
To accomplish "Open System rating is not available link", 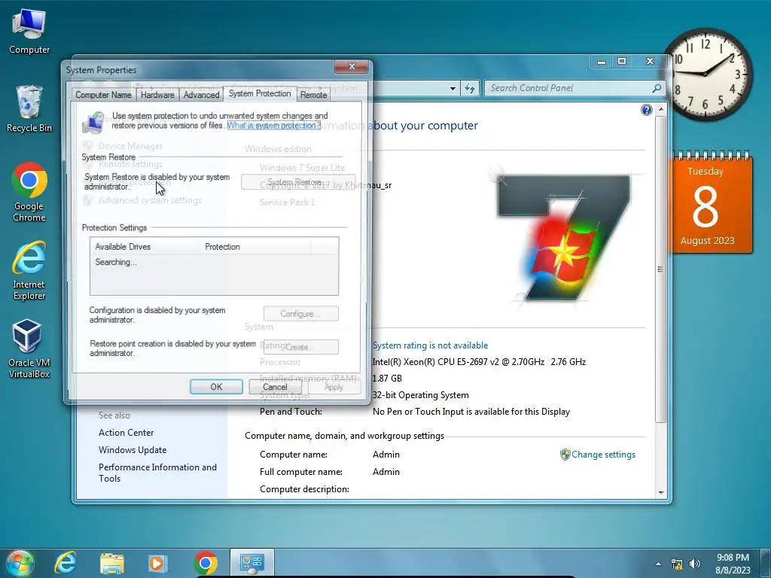I will (x=430, y=345).
